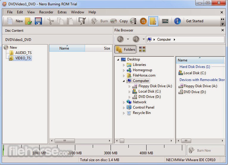Expand the Libraries tree node
Image resolution: width=228 pixels, height=165 pixels.
(x=124, y=65)
